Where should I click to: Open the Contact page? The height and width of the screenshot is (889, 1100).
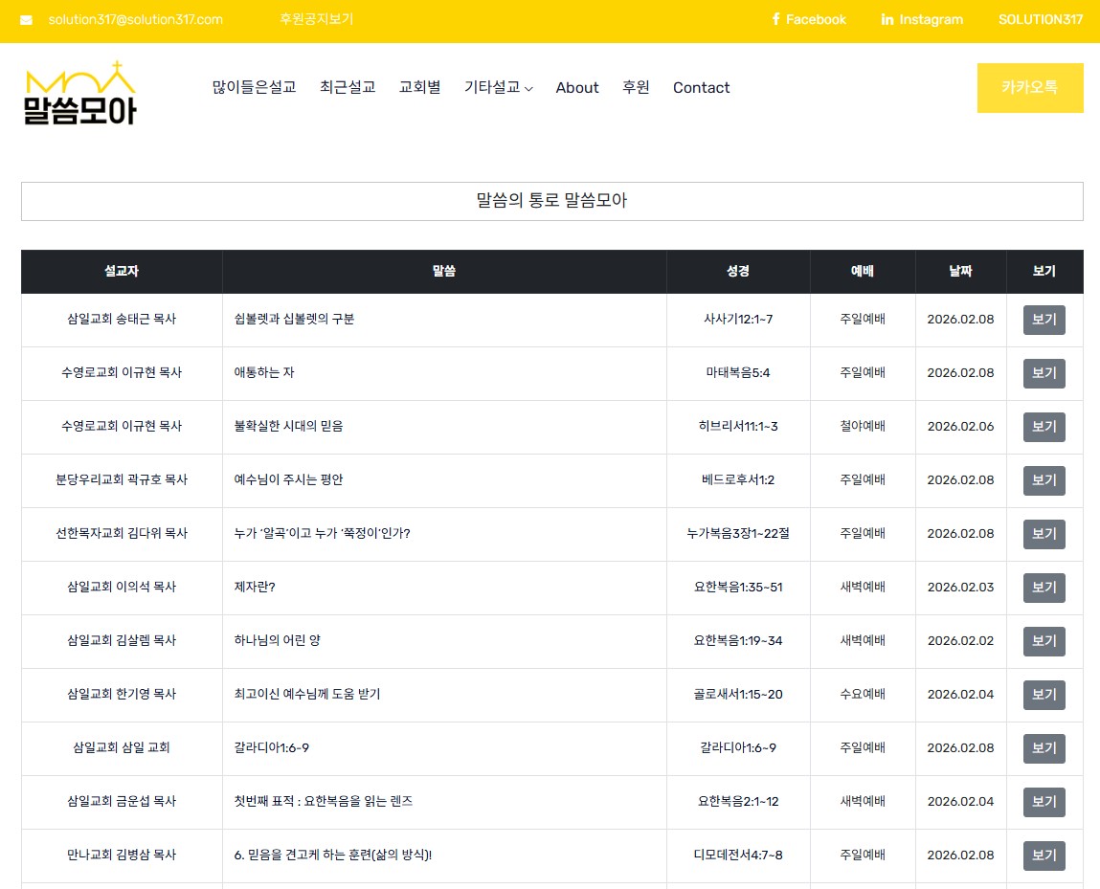701,88
